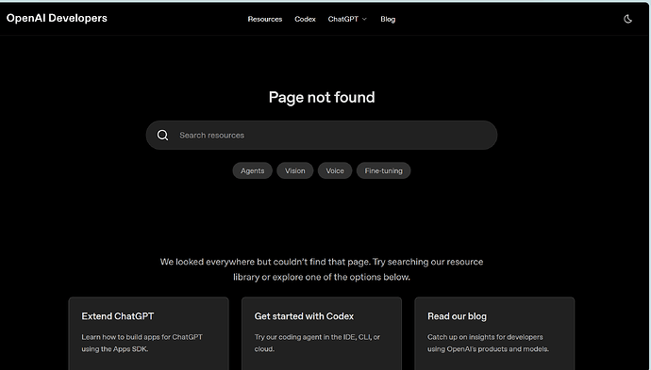This screenshot has height=370, width=651.
Task: Click 'Try our coding agent' description
Action: click(317, 343)
